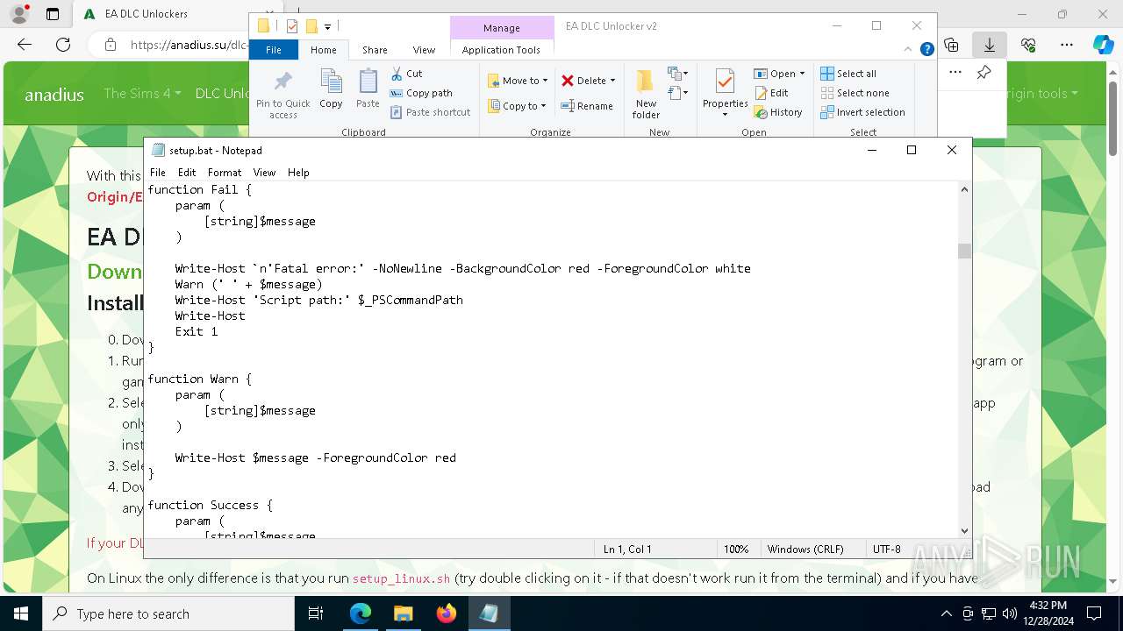The width and height of the screenshot is (1123, 631).
Task: Open downloads panel more options
Action: pos(955,72)
